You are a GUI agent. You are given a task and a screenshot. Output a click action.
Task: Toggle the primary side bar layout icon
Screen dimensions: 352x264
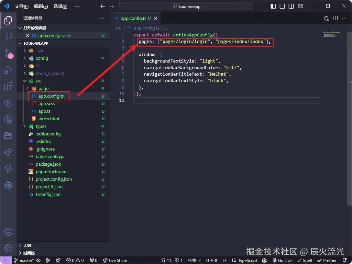273,6
